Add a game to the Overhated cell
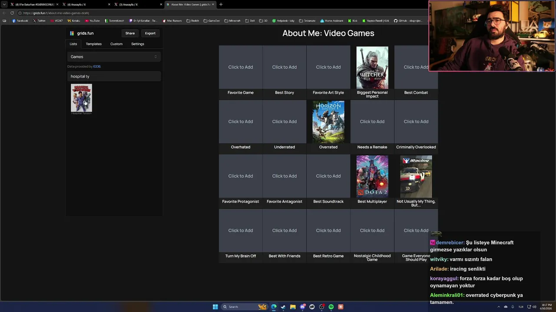Image resolution: width=556 pixels, height=312 pixels. [241, 122]
